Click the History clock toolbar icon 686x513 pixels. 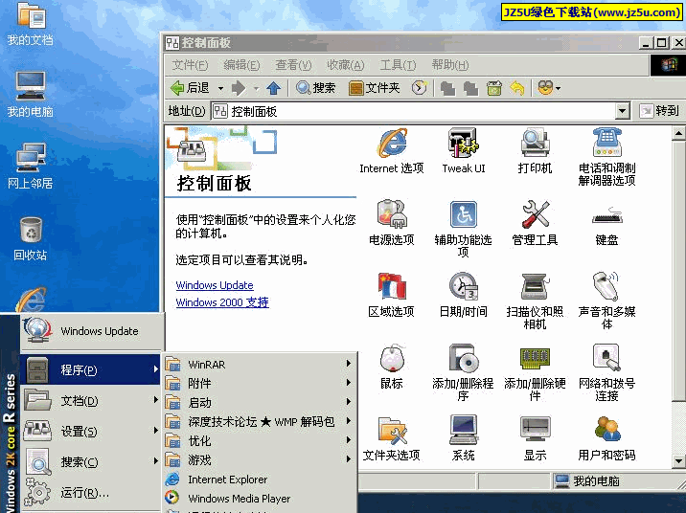click(419, 88)
